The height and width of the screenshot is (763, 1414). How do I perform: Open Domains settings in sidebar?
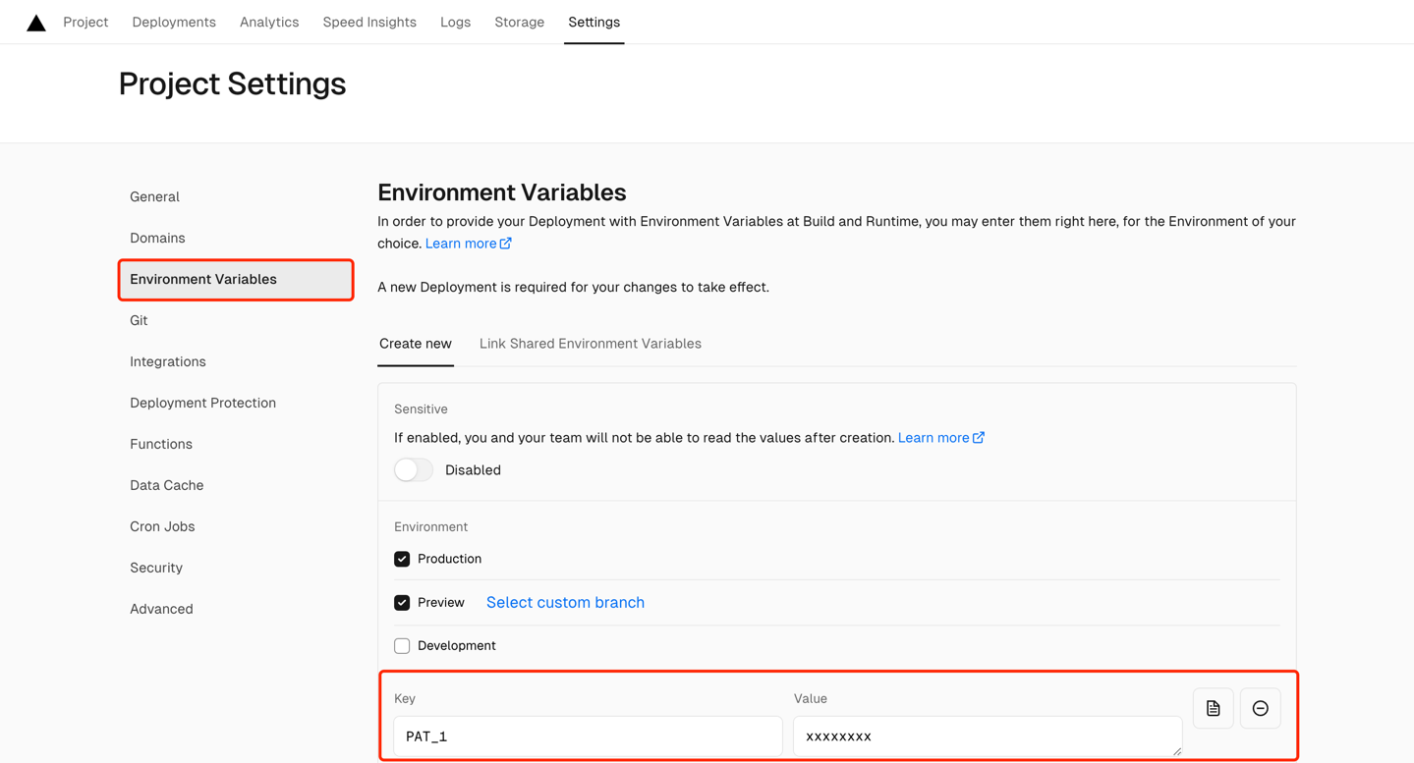pos(157,239)
